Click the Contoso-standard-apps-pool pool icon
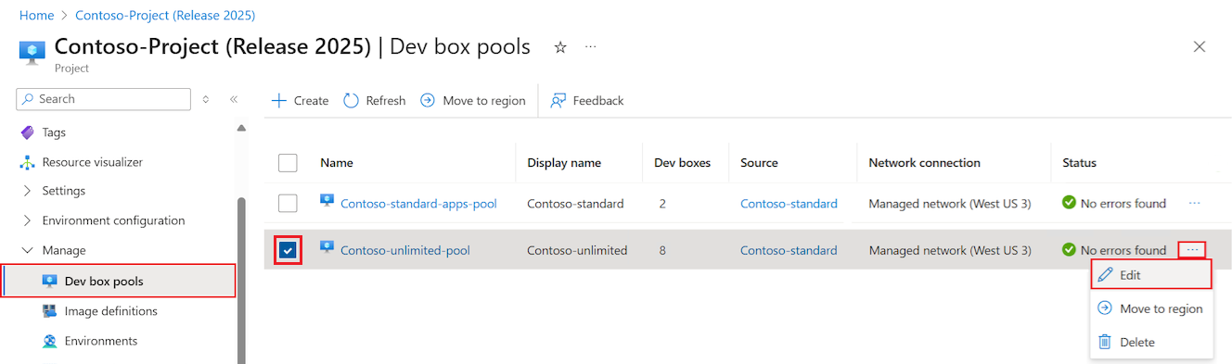 tap(327, 201)
